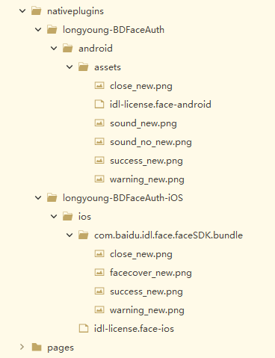Open success_new.png in faceSDK.bundle

146,291
